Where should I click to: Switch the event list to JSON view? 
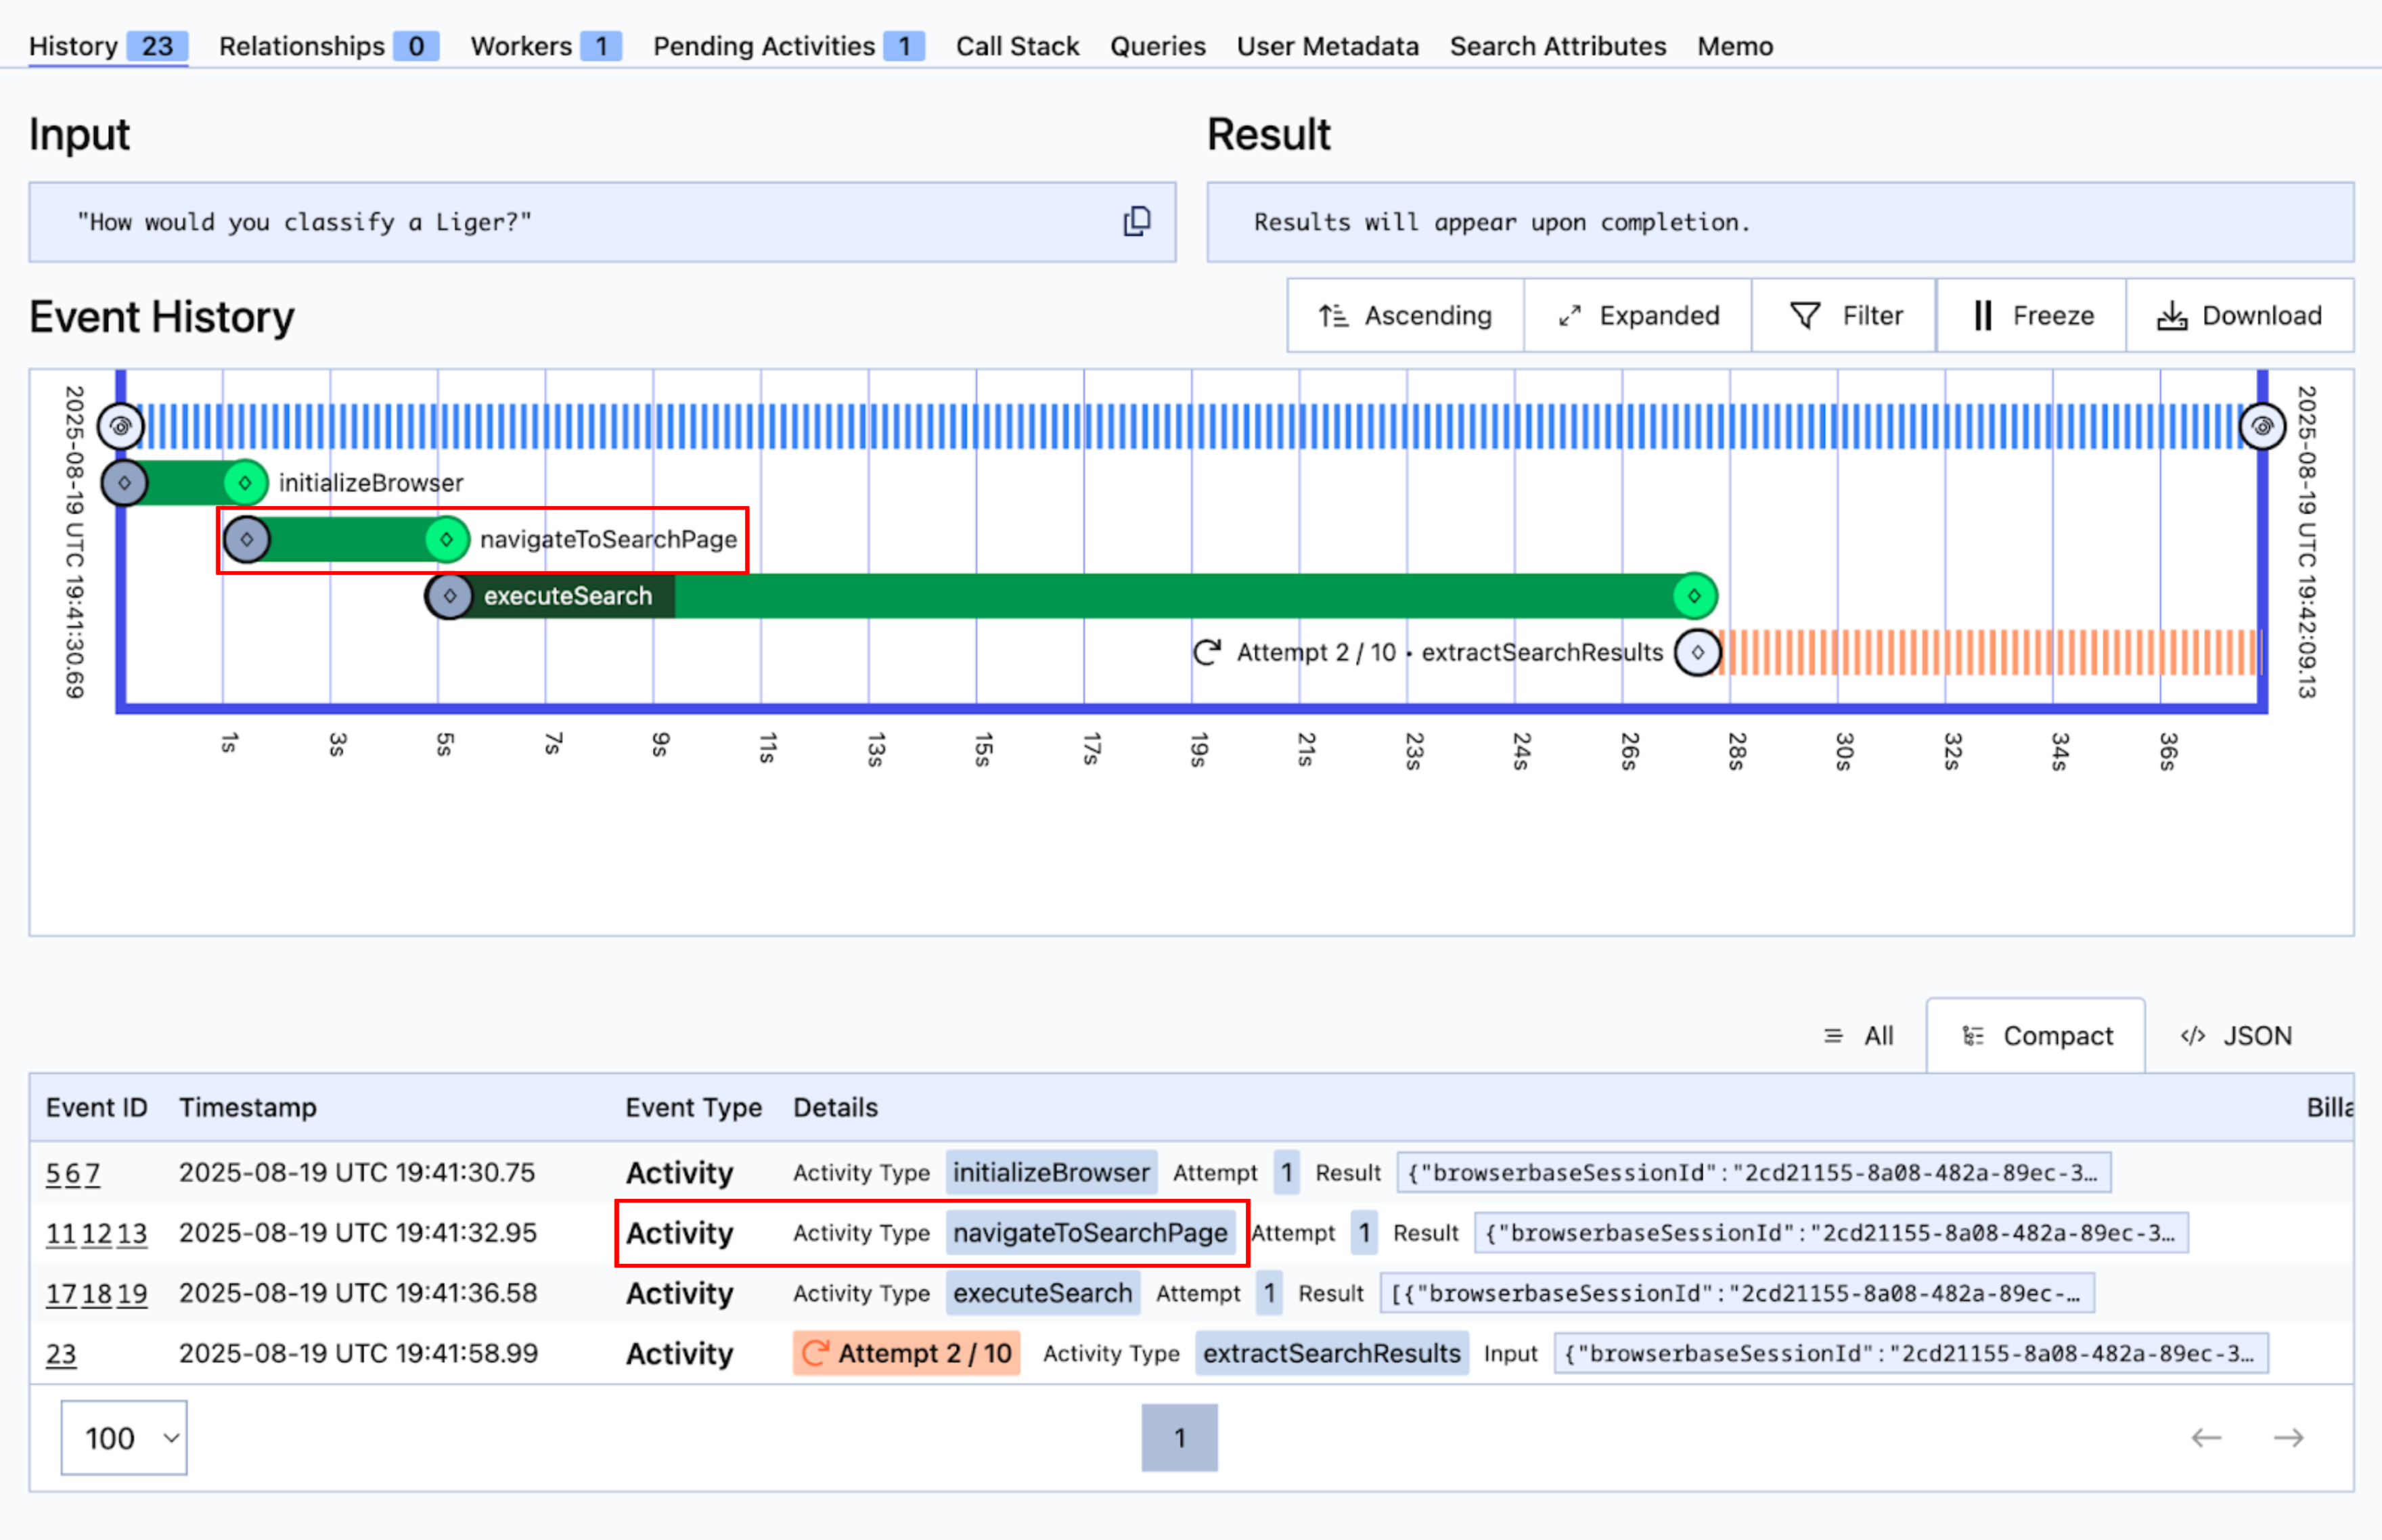point(2238,1036)
